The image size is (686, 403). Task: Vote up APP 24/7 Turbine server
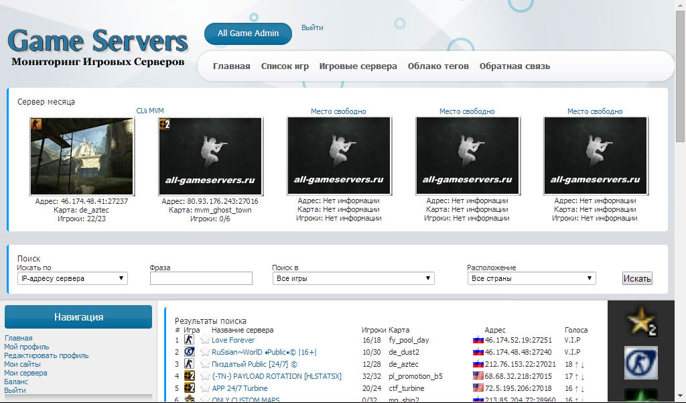pos(577,388)
